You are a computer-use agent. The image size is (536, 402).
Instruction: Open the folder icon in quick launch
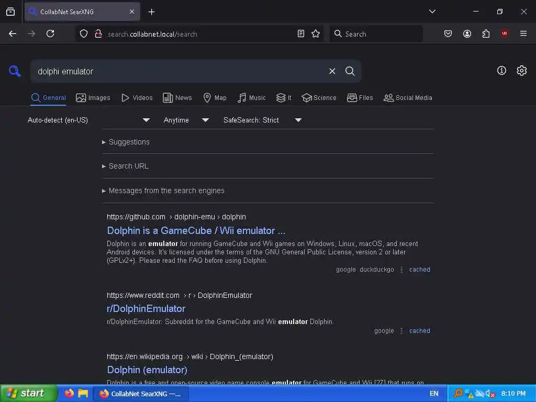tap(83, 393)
